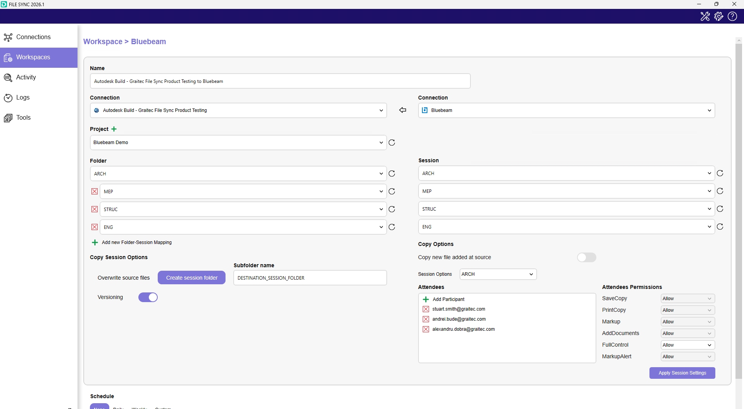744x409 pixels.
Task: Open the help question mark icon
Action: 732,16
